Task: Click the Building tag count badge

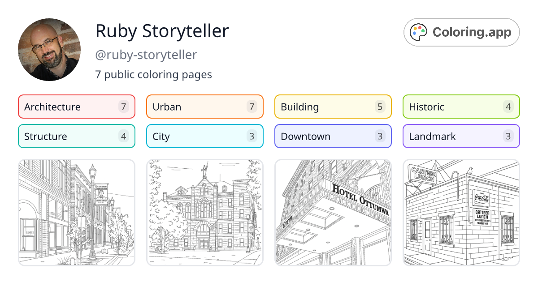Action: [380, 107]
